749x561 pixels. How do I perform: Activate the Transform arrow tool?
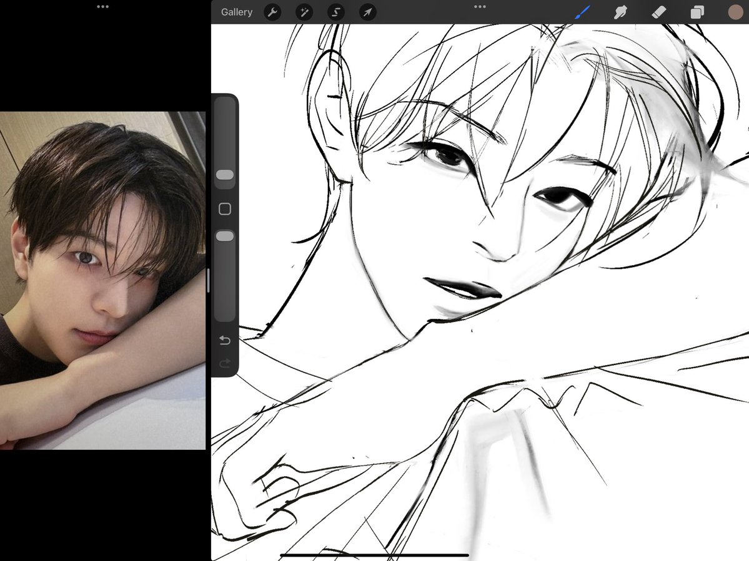click(x=367, y=12)
